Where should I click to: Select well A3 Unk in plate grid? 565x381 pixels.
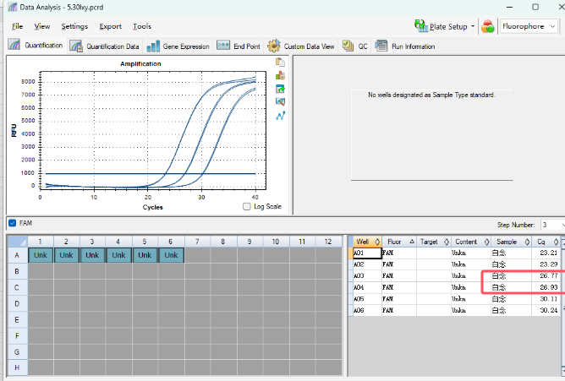click(x=92, y=255)
